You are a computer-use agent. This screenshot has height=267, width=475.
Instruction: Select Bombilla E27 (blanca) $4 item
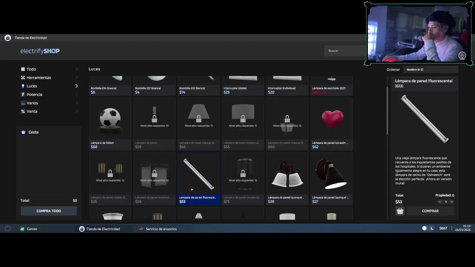154,86
